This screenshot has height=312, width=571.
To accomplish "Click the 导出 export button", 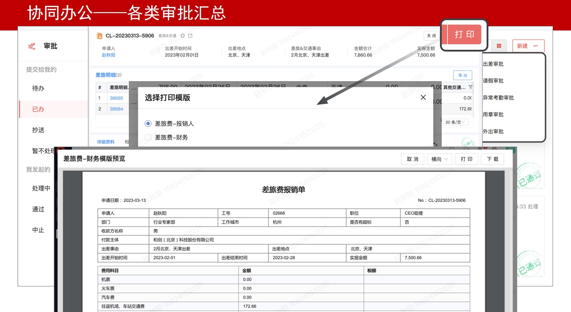I will 462,75.
